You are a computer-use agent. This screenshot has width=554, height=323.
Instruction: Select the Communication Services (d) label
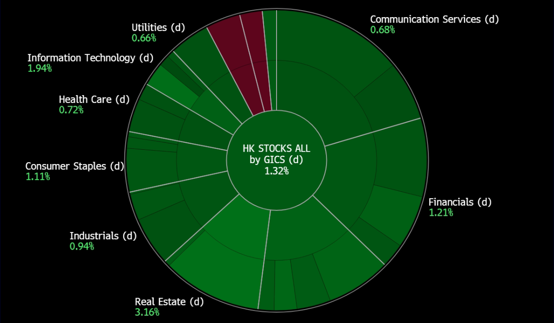click(434, 19)
